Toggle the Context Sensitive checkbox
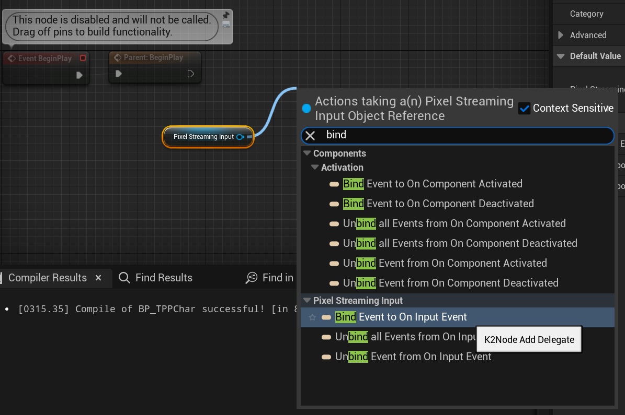 [x=524, y=108]
